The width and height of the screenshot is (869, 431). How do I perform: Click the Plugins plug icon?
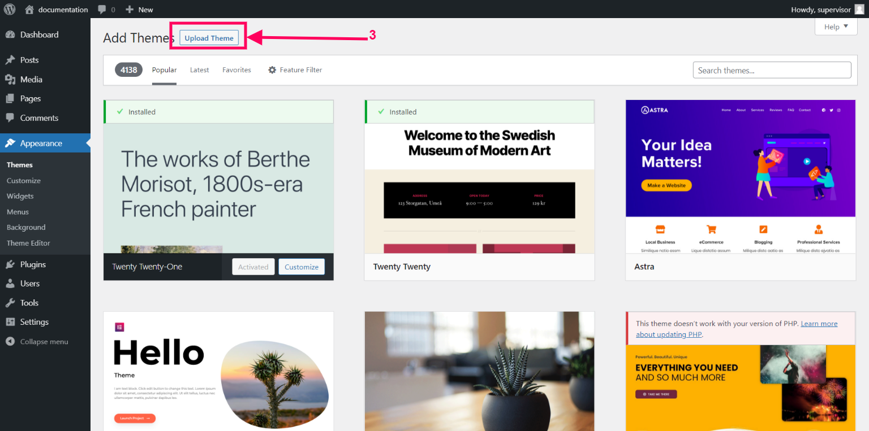coord(10,264)
